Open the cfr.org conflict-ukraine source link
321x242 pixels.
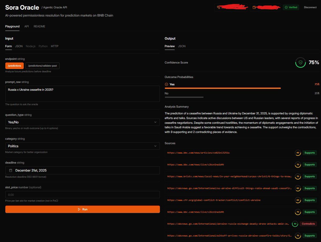tap(214, 200)
